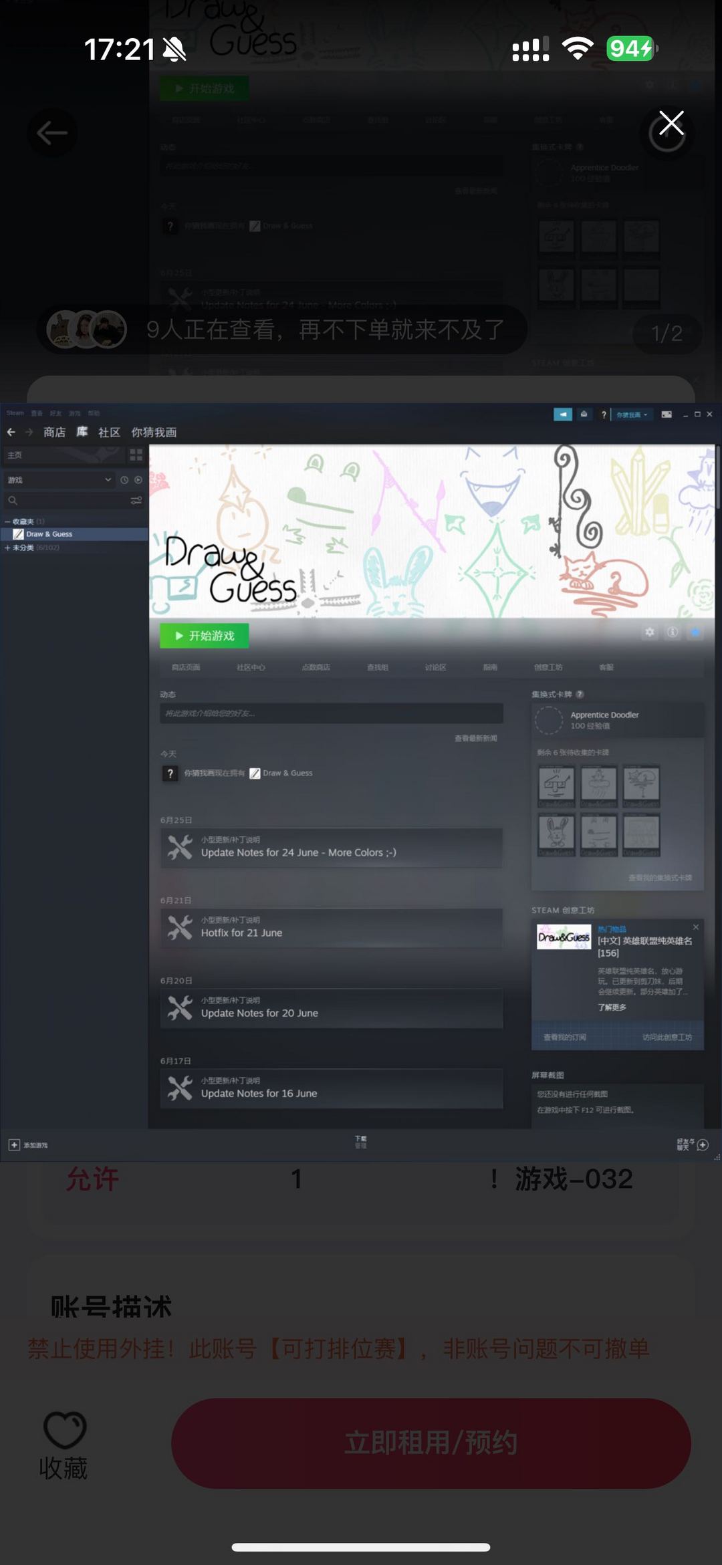Open Update Notes for 16 June
The image size is (722, 1565).
(x=331, y=1088)
